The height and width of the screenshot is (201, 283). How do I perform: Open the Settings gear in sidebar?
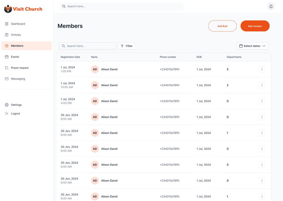tap(7, 105)
